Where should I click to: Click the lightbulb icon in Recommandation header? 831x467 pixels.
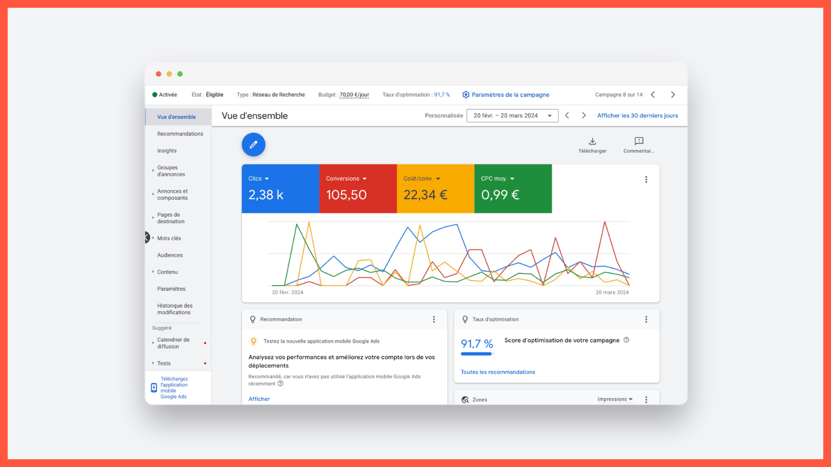(x=253, y=319)
